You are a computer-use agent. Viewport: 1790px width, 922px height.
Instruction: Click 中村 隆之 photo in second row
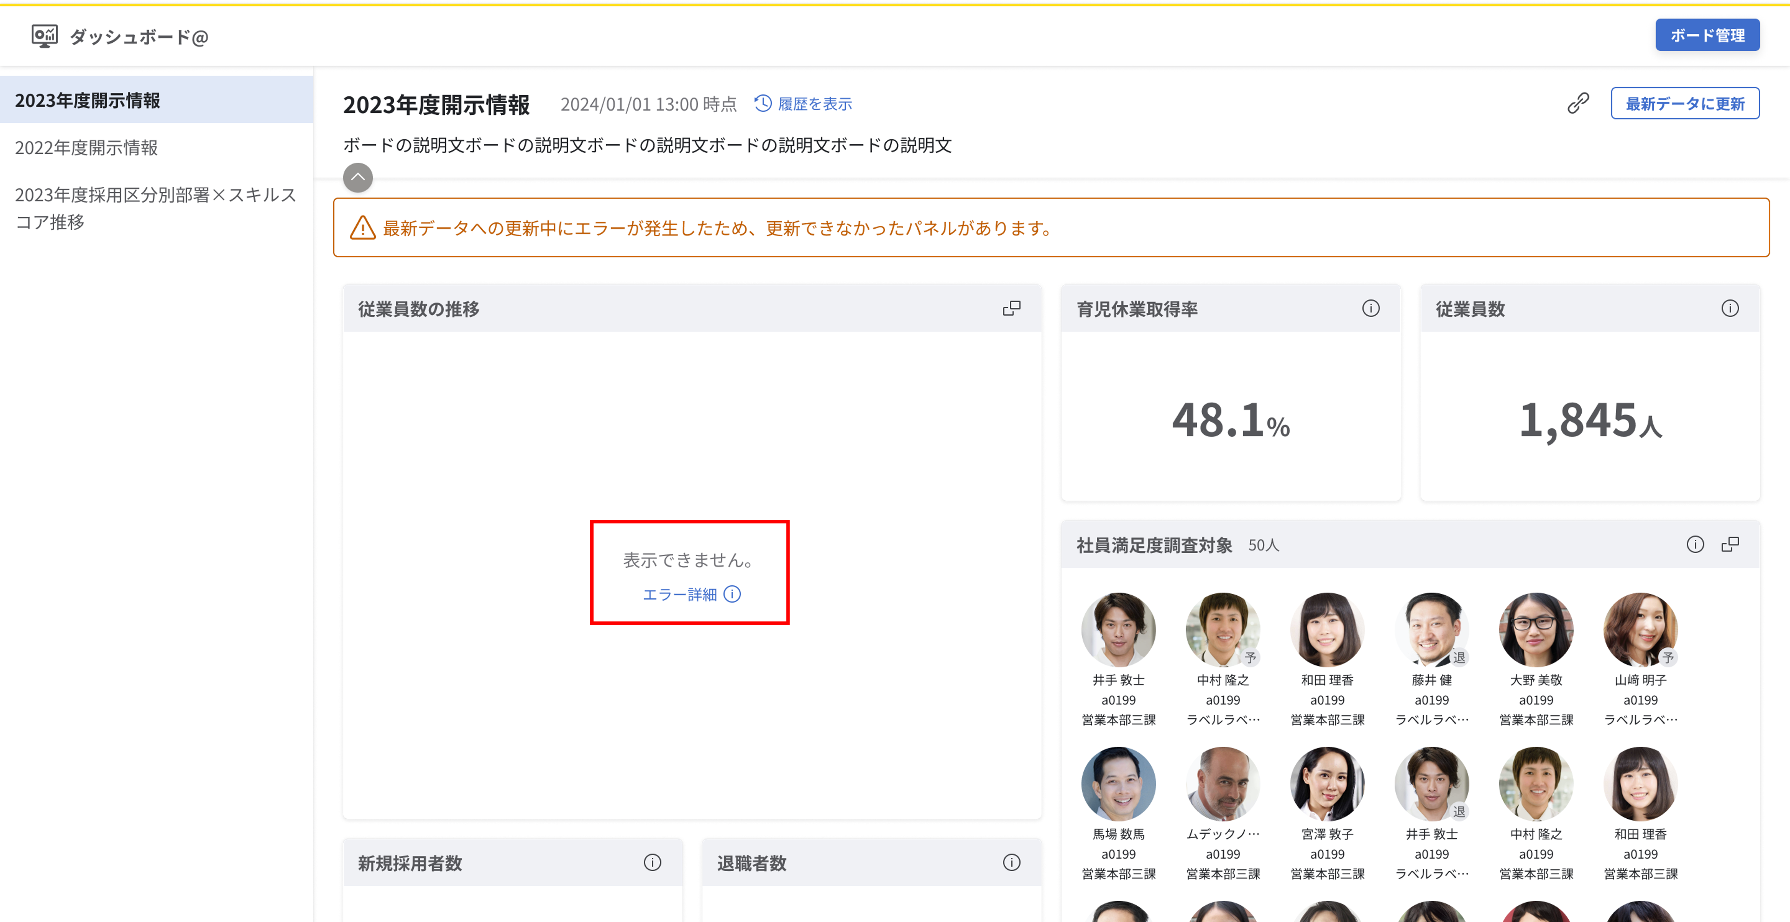point(1536,784)
